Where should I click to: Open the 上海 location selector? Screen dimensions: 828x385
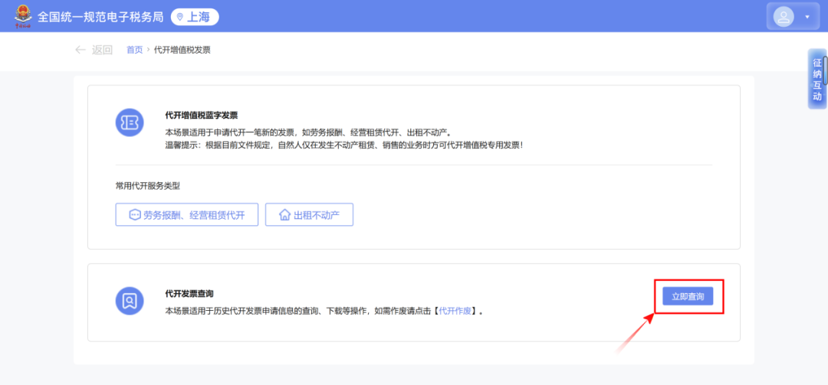tap(194, 17)
